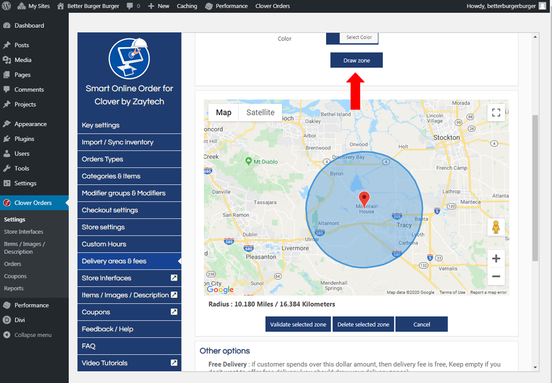Open Key settings tab
This screenshot has height=383, width=552.
(129, 125)
